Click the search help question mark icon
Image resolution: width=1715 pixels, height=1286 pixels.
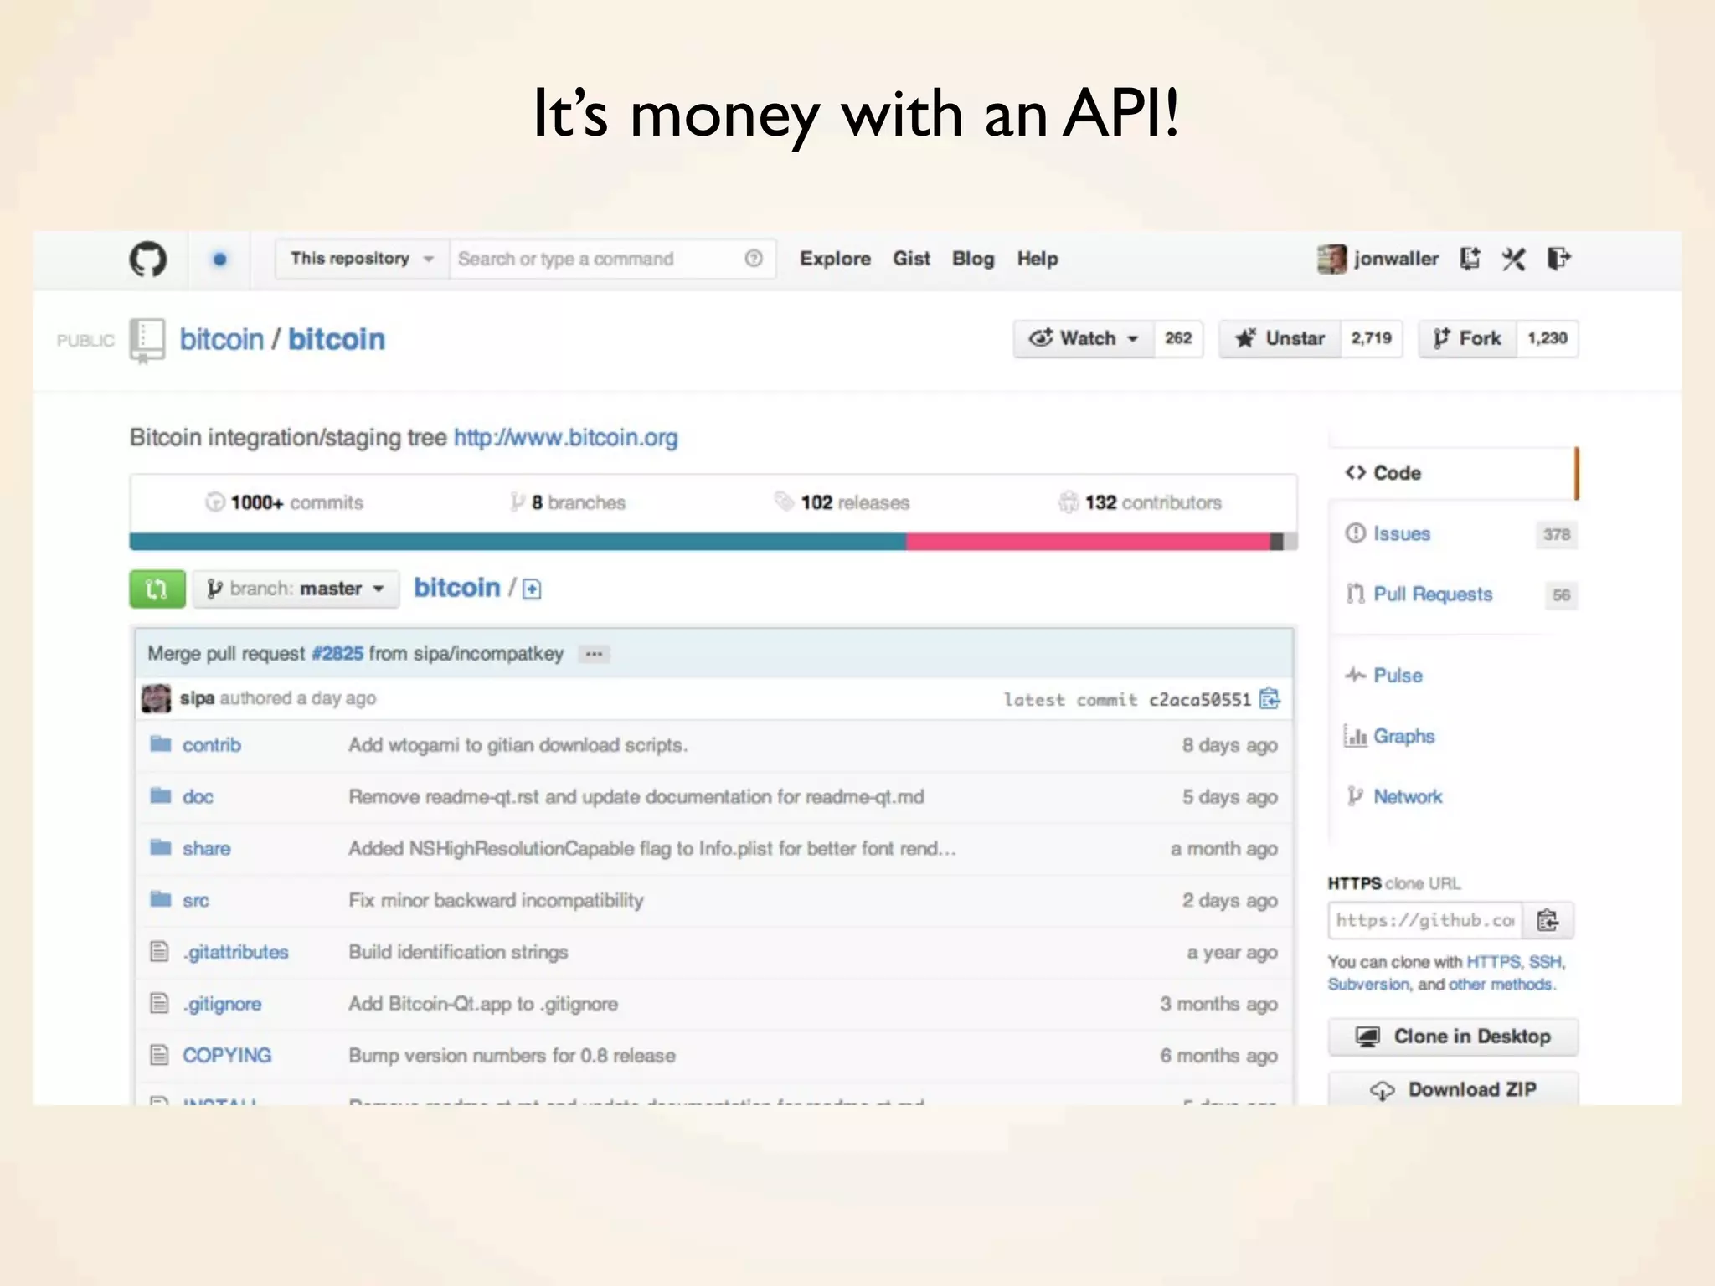tap(754, 259)
